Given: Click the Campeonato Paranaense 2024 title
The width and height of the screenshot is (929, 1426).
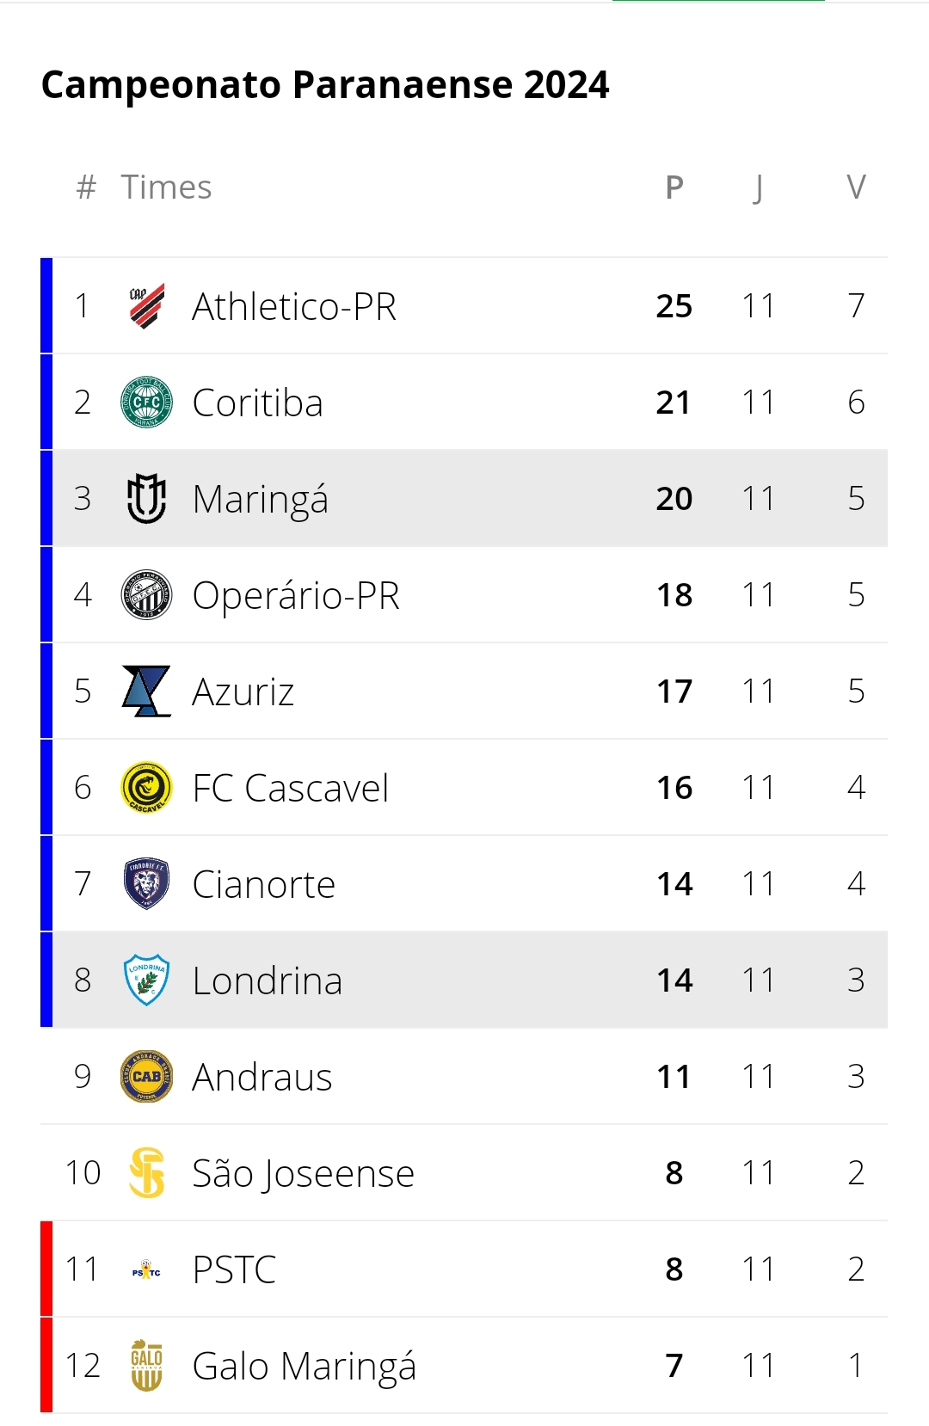Looking at the screenshot, I should pos(325,85).
